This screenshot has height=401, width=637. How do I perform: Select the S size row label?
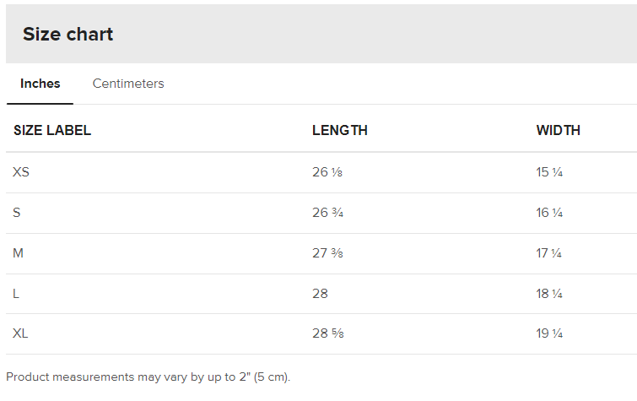pos(17,213)
